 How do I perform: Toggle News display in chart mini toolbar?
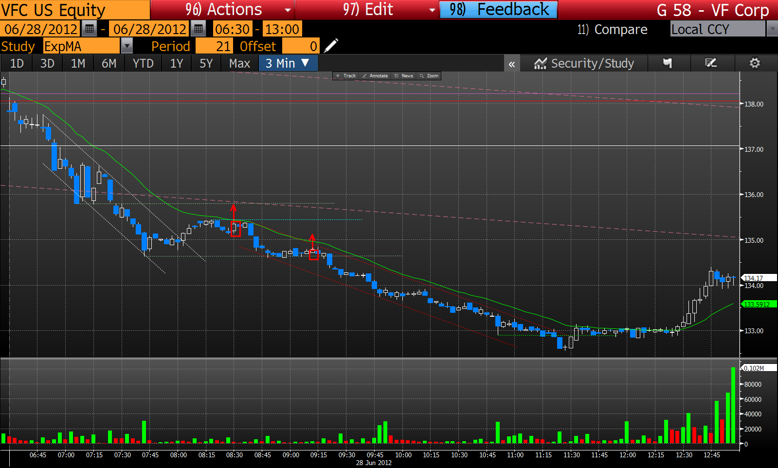[x=404, y=76]
